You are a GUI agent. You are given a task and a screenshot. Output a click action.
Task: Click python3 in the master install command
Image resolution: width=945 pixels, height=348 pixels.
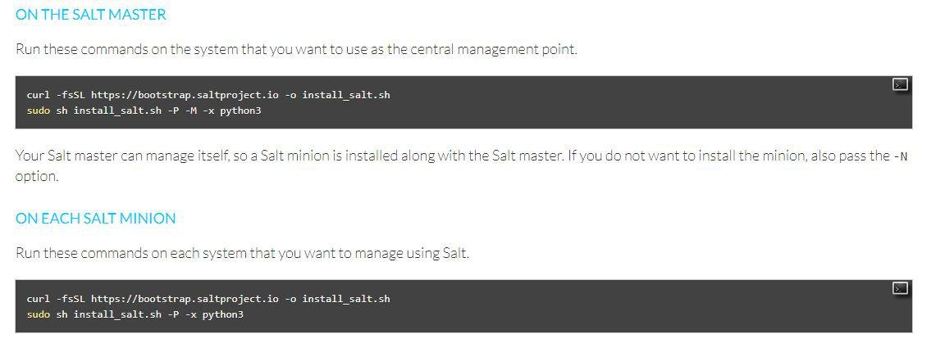click(x=240, y=111)
